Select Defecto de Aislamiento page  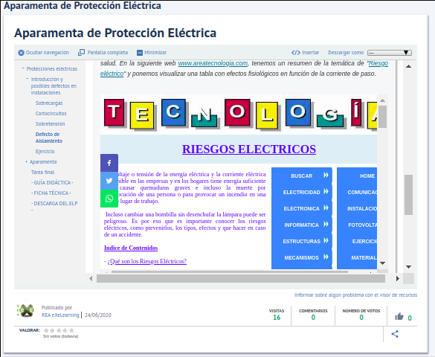[49, 138]
